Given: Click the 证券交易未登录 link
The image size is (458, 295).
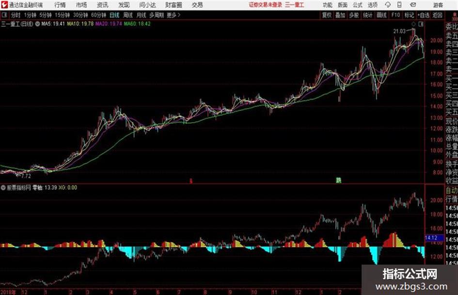Looking at the screenshot, I should (x=266, y=5).
